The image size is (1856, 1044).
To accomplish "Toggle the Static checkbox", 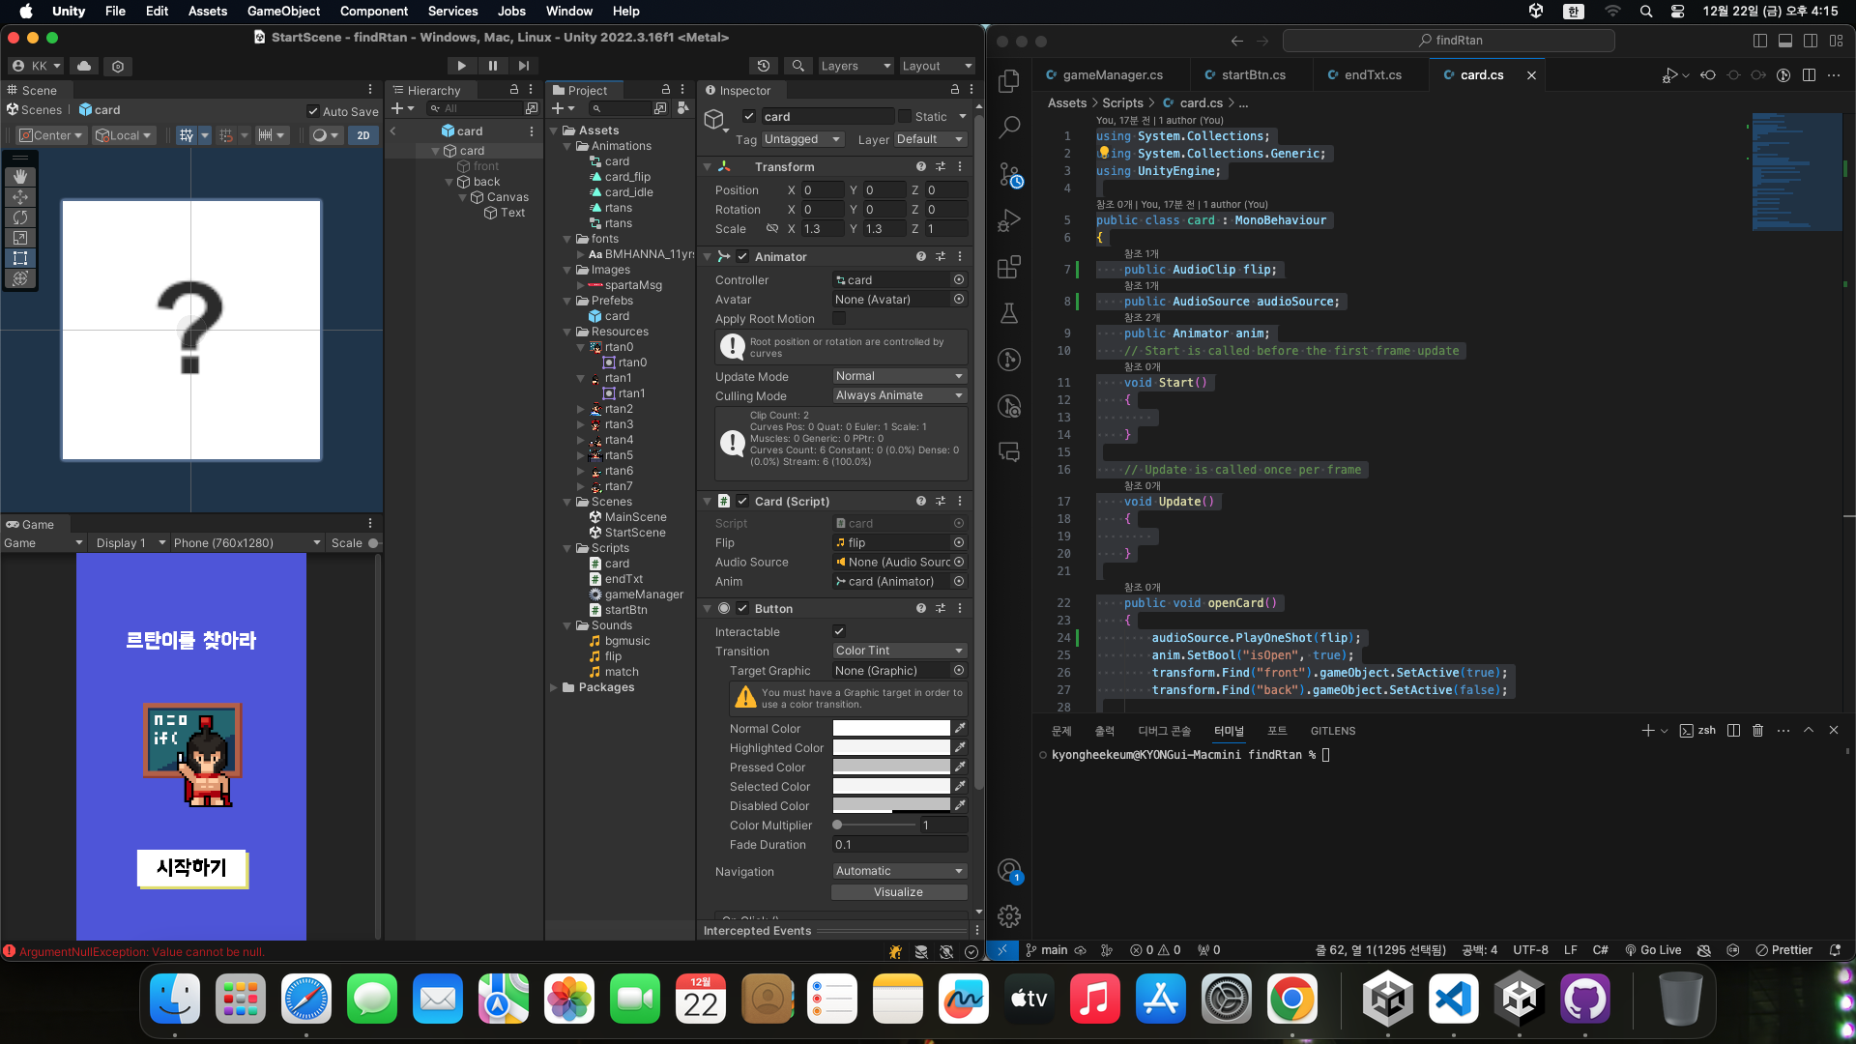I will pyautogui.click(x=905, y=116).
